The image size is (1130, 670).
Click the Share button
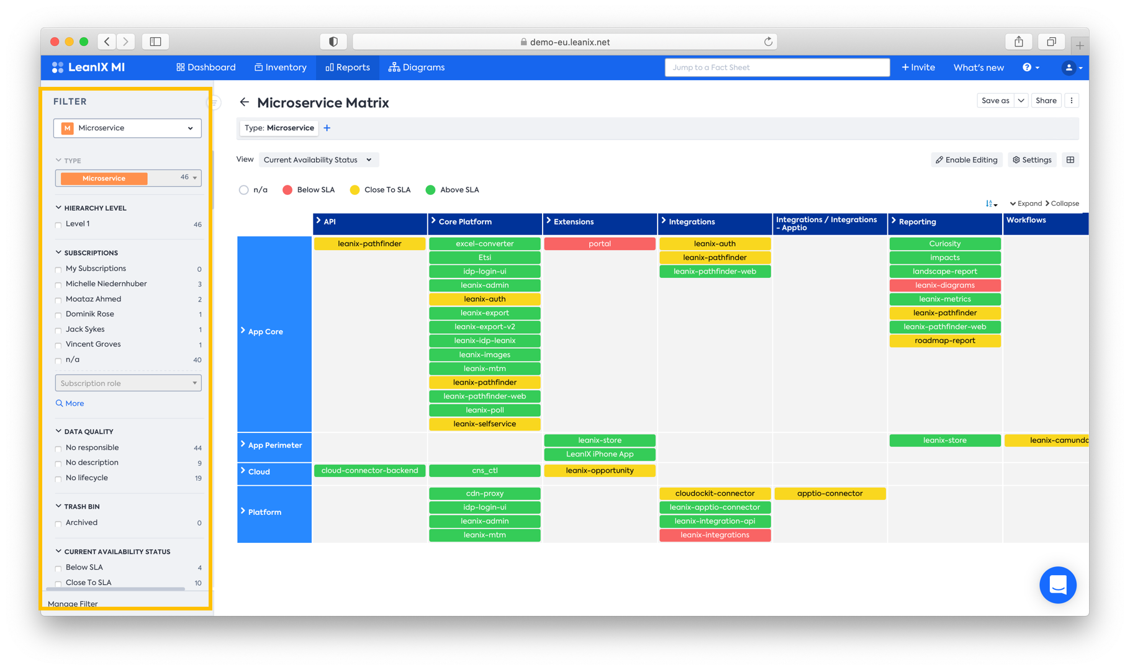click(1046, 100)
